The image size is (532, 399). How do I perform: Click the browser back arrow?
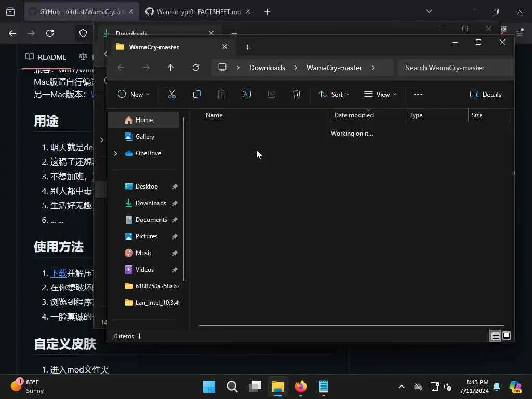coord(12,33)
